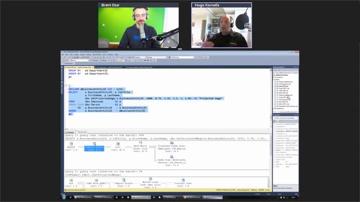
Task: Click the Solution Explorer horizontal scrollbar
Action: coord(285,112)
